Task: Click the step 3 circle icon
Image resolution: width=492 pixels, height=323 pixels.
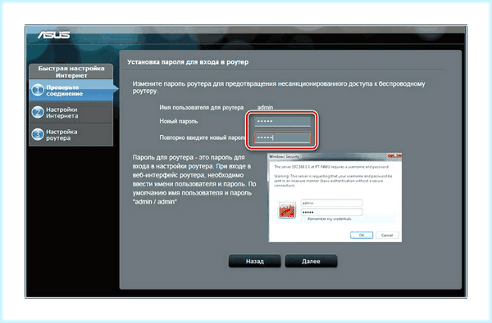Action: click(38, 135)
